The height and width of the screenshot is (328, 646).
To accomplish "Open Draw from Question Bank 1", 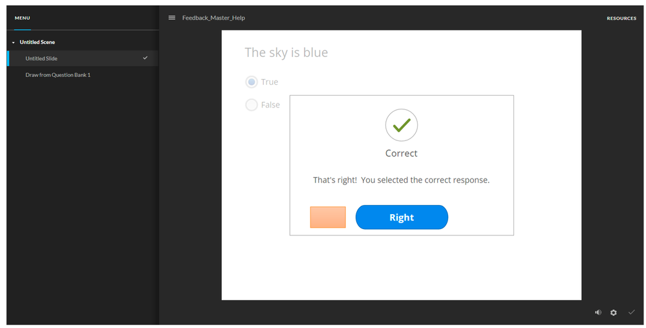I will pos(58,75).
